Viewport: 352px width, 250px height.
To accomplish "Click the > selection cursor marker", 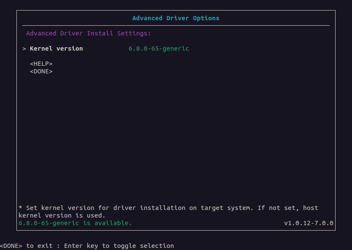I will pos(24,49).
